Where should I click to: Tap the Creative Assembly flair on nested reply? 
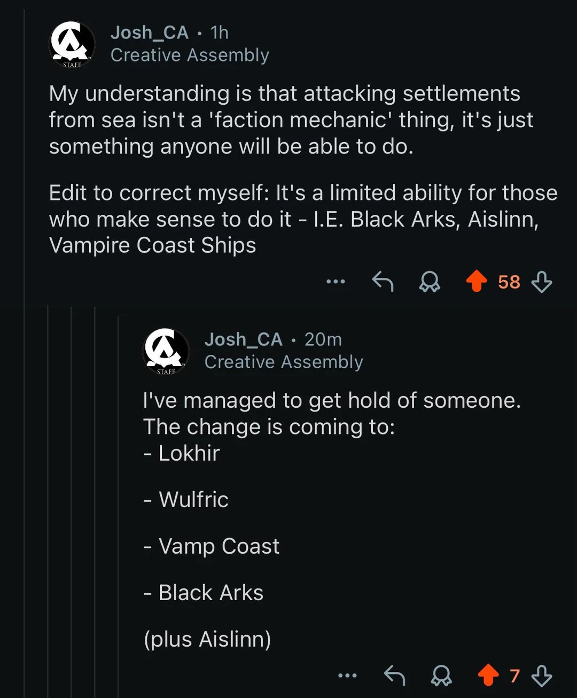[284, 362]
